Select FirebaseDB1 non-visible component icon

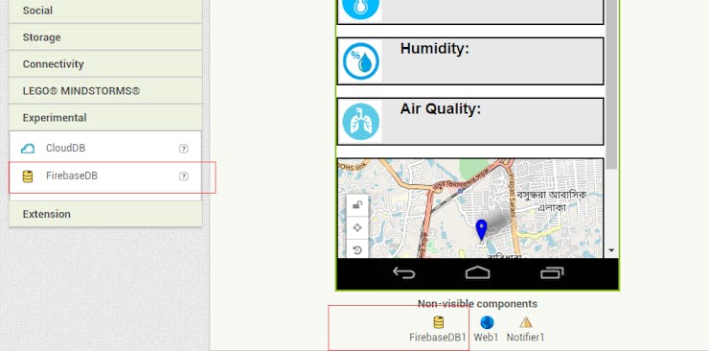coord(438,322)
